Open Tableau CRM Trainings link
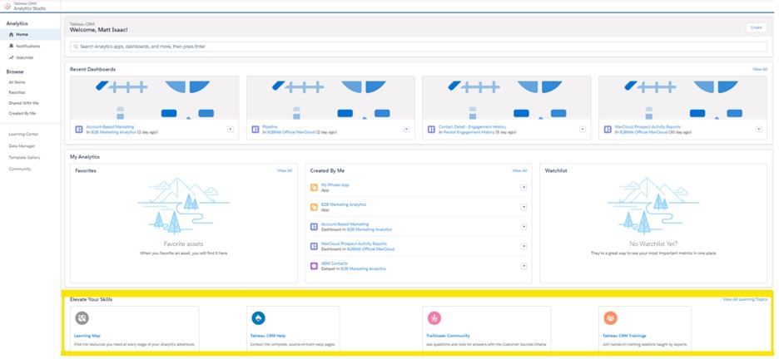 pyautogui.click(x=624, y=336)
